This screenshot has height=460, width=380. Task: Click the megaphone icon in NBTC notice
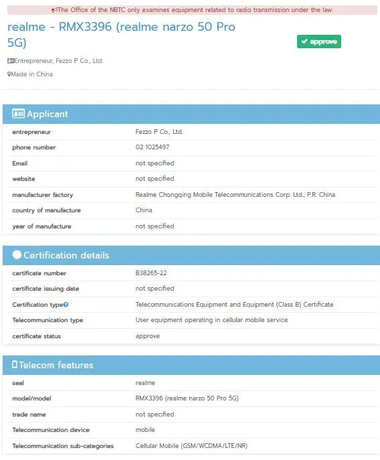click(x=54, y=10)
